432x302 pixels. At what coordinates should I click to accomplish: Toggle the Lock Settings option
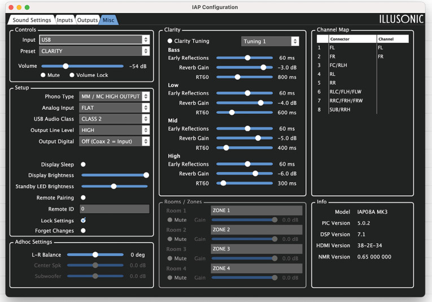coord(83,221)
